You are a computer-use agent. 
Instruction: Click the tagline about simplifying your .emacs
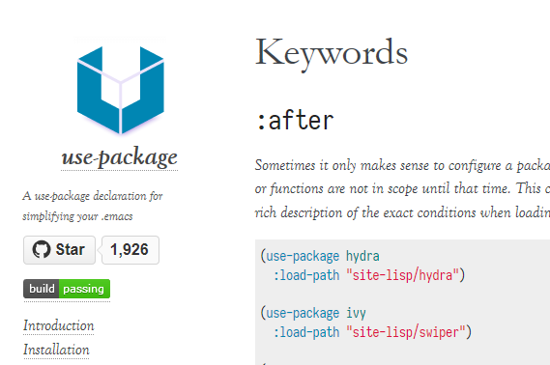[93, 206]
